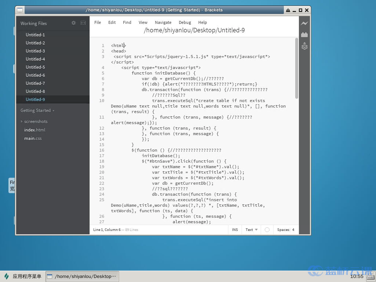Image resolution: width=376 pixels, height=282 pixels.
Task: Click the split editor view icon
Action: 83,23
